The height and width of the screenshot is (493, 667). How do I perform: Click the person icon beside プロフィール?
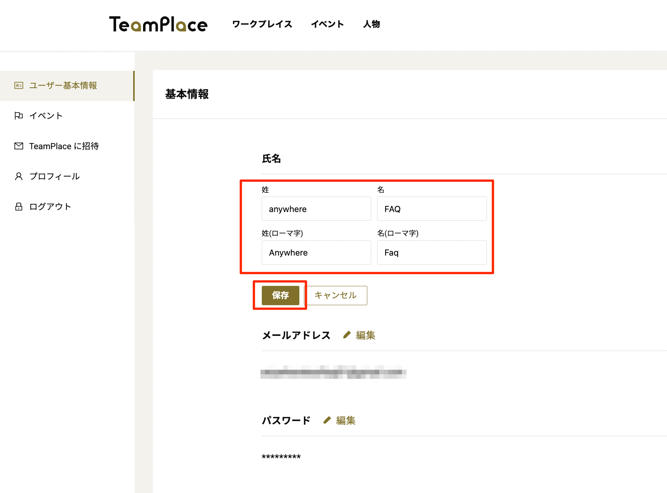pos(19,176)
